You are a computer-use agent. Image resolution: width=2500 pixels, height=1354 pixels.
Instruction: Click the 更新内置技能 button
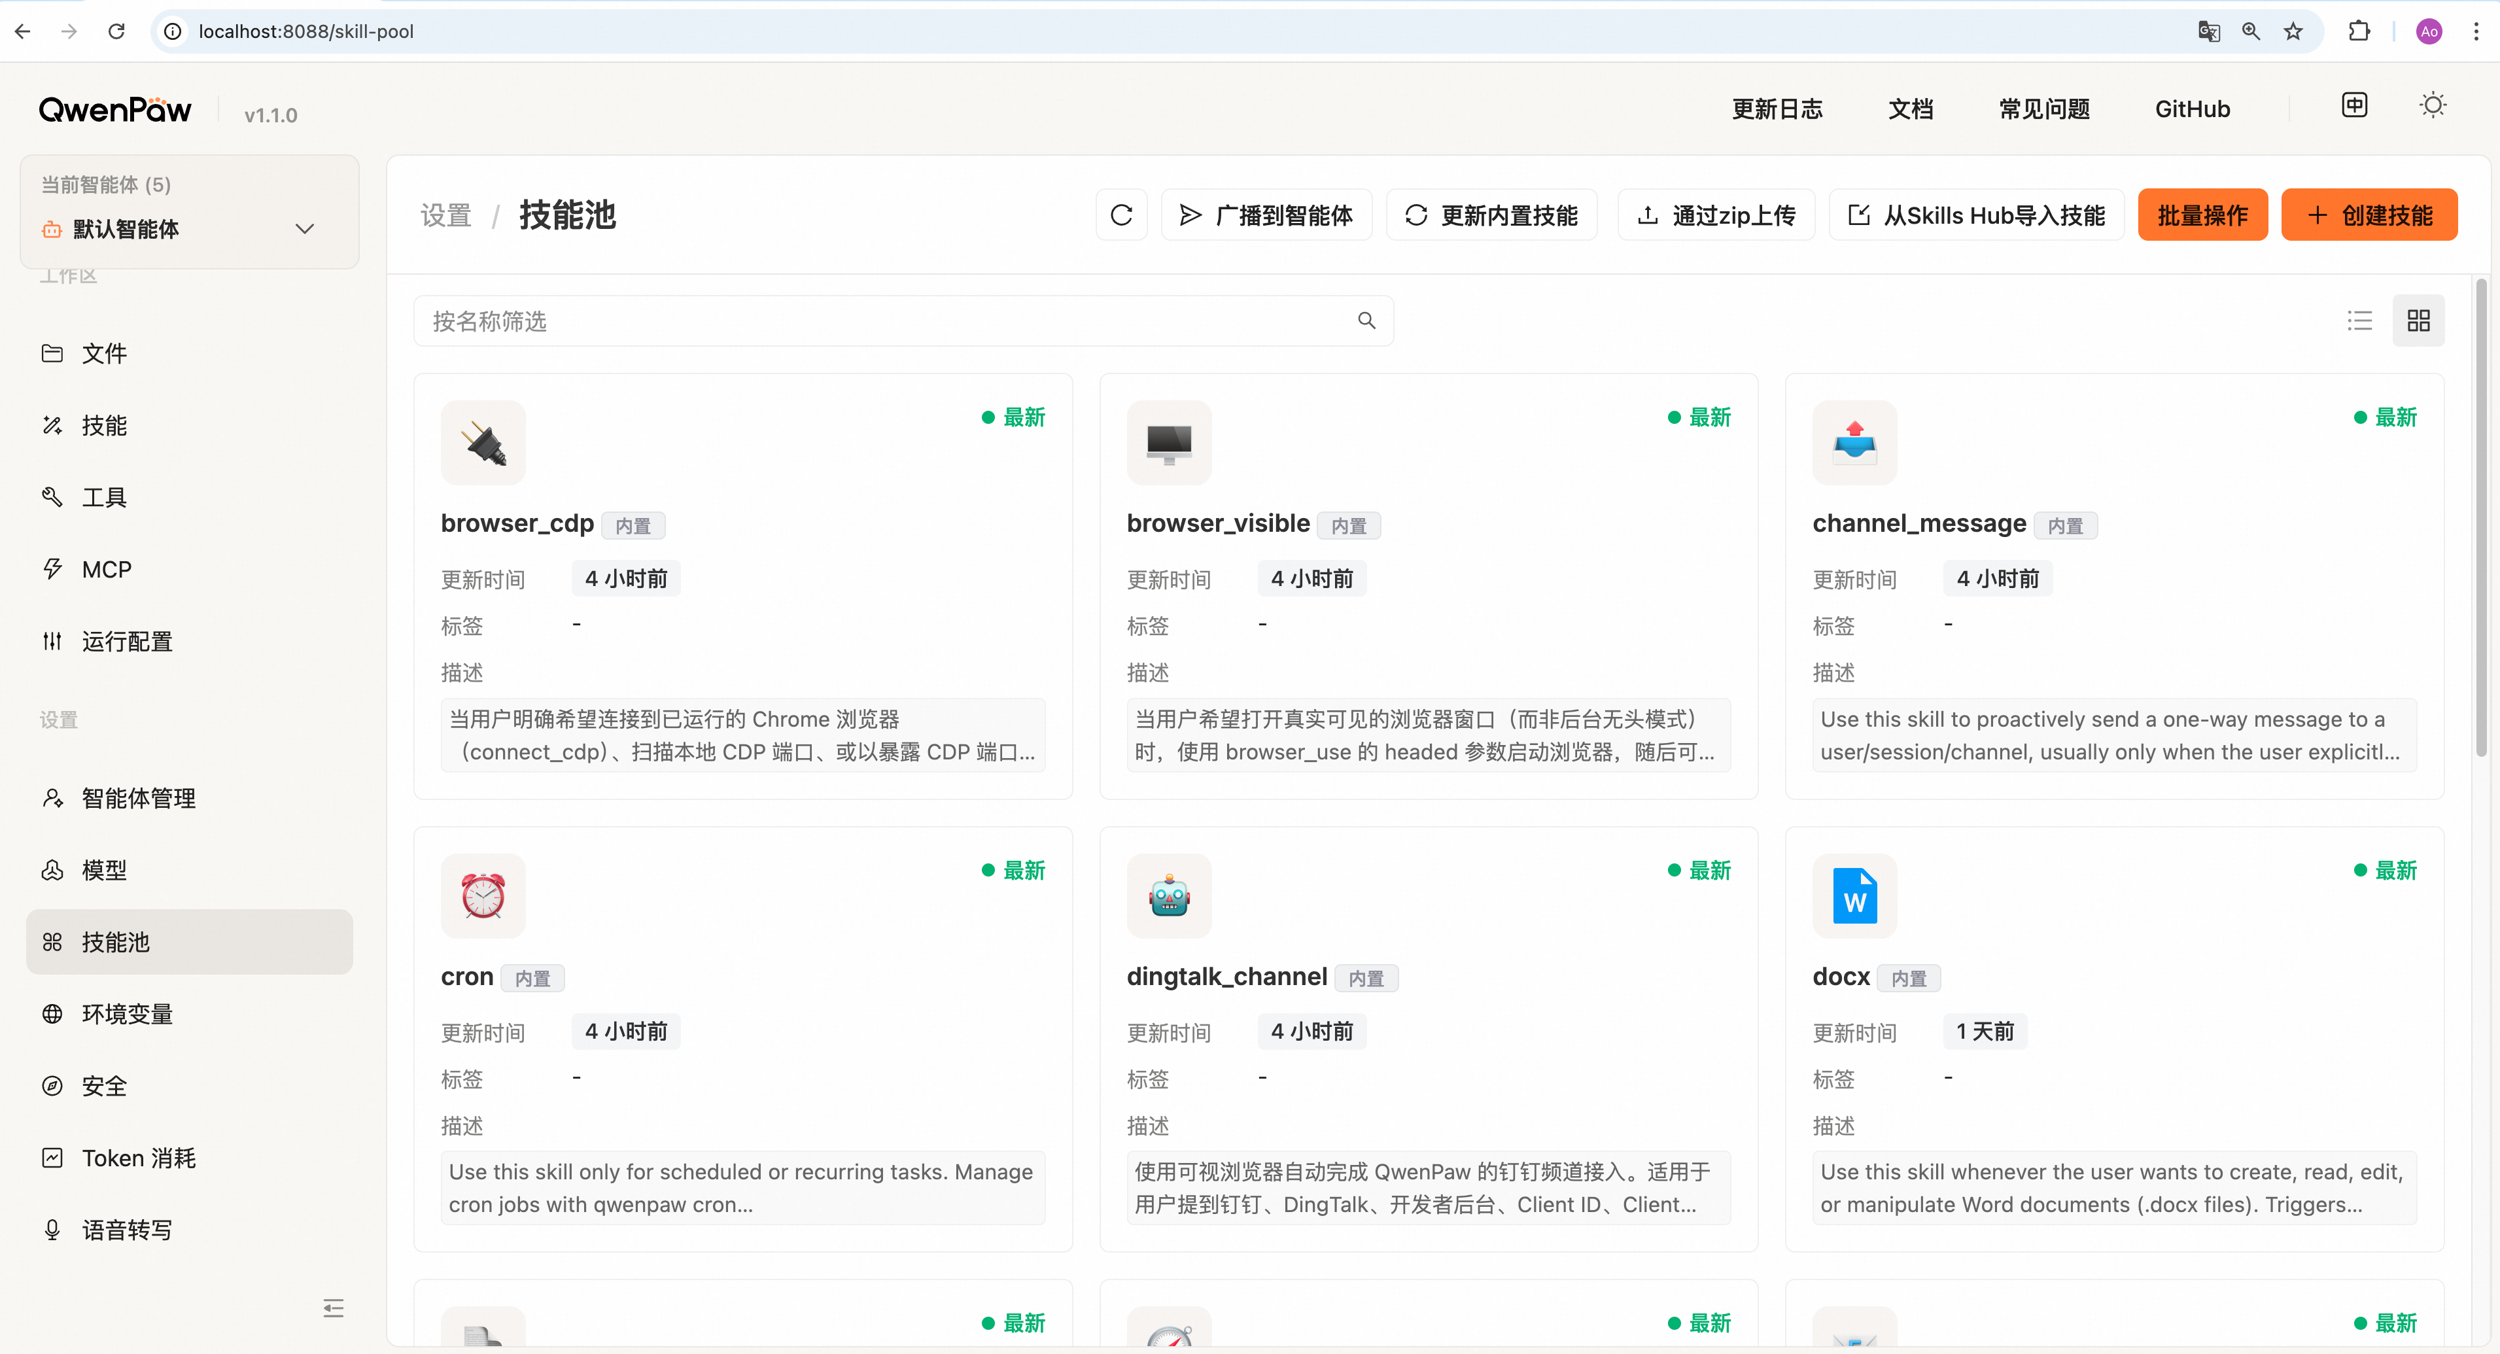[x=1491, y=215]
